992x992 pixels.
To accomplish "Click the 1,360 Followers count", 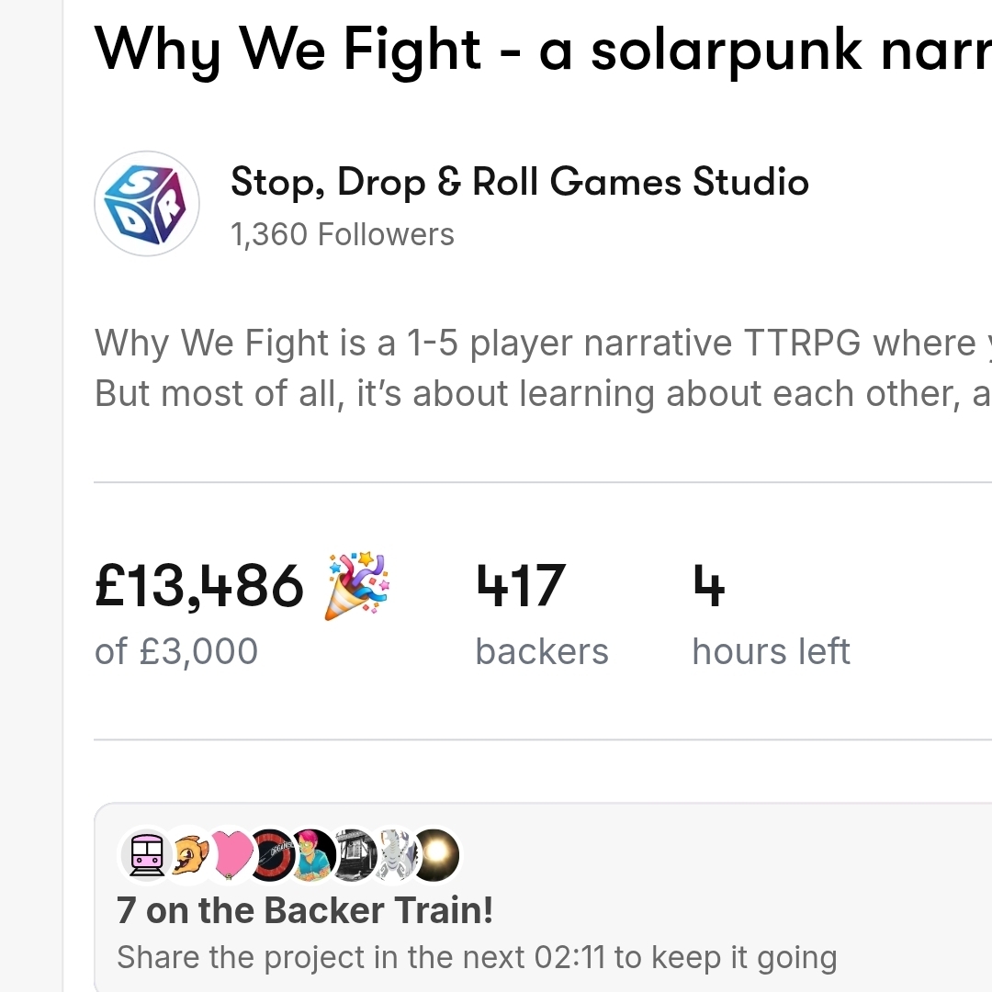I will pyautogui.click(x=343, y=235).
